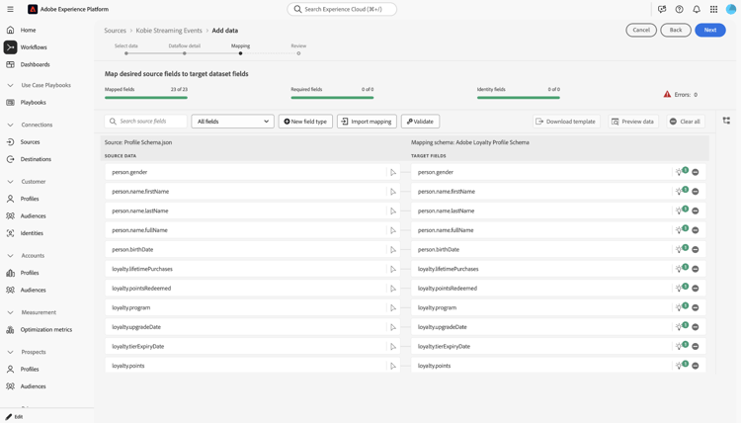The width and height of the screenshot is (741, 423).
Task: Click source field selector arrow for person.name.fullName
Action: click(x=393, y=230)
